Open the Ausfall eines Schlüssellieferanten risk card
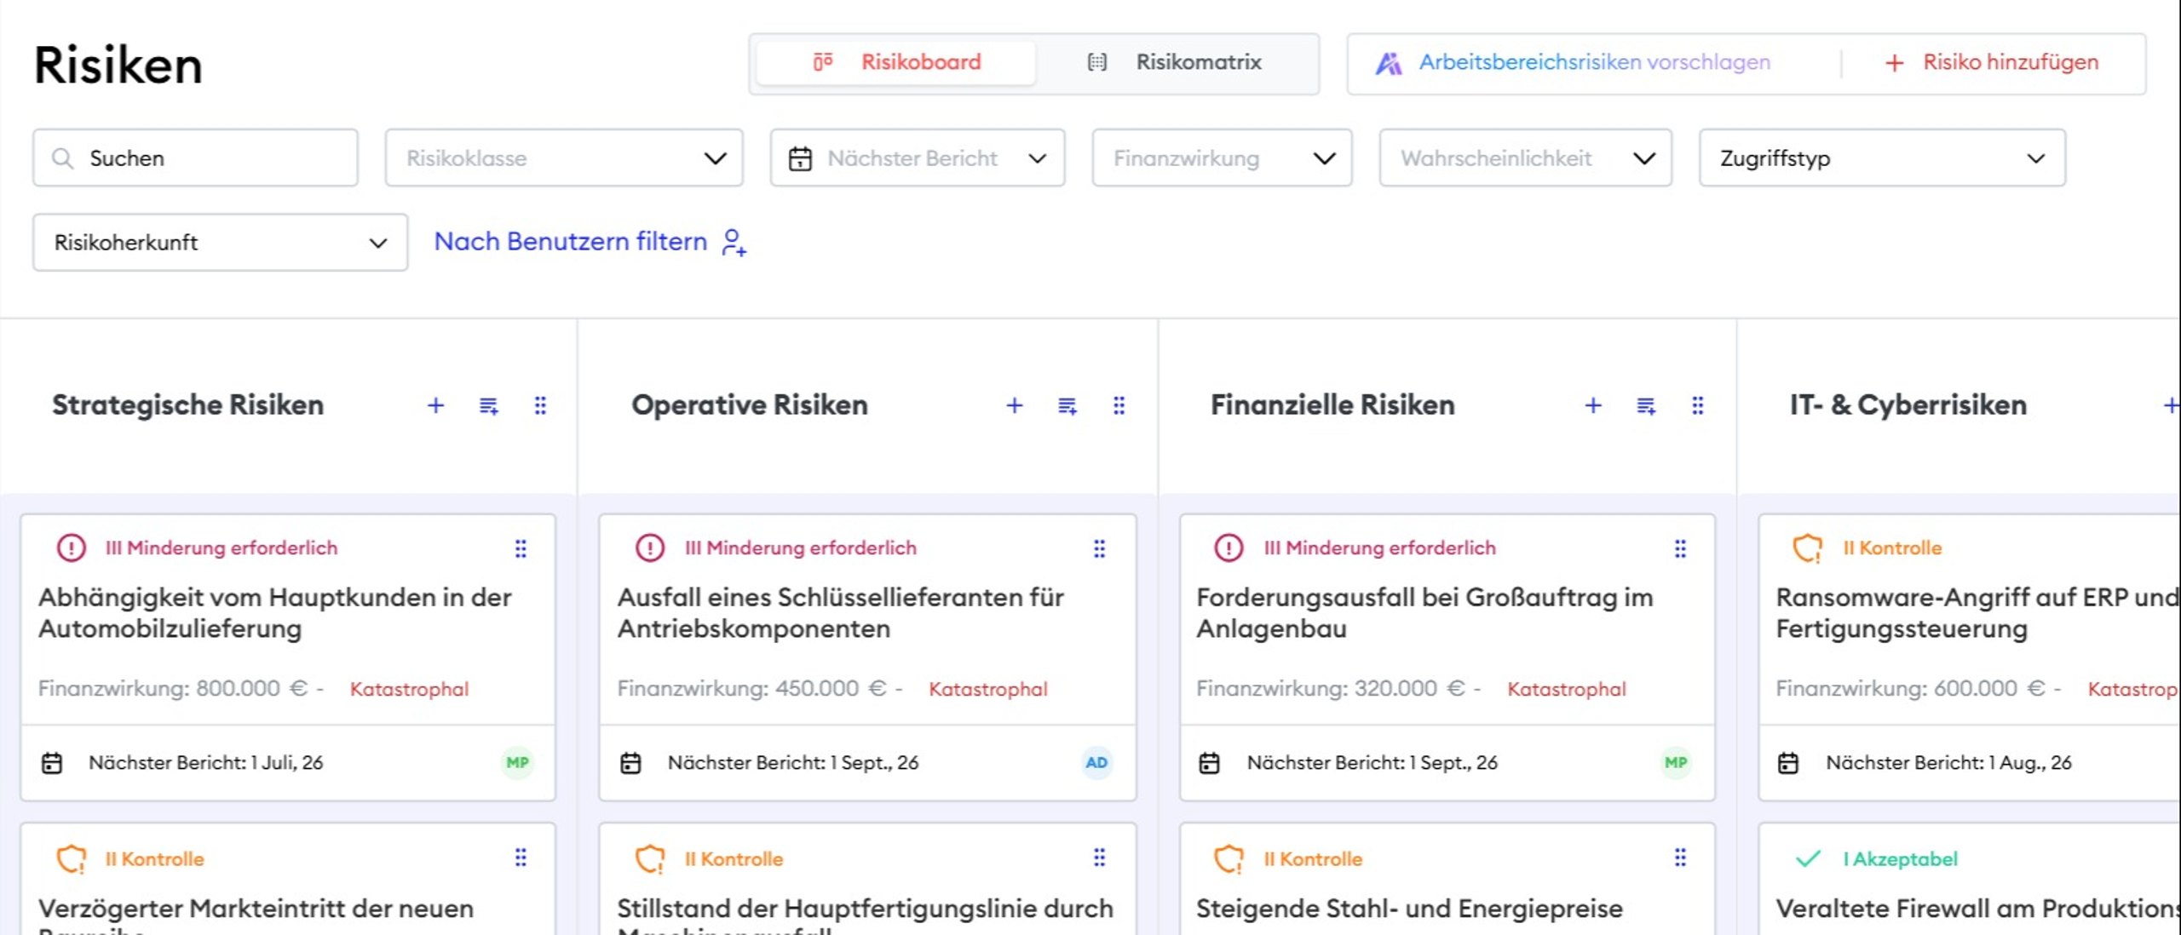Viewport: 2181px width, 935px height. point(867,657)
